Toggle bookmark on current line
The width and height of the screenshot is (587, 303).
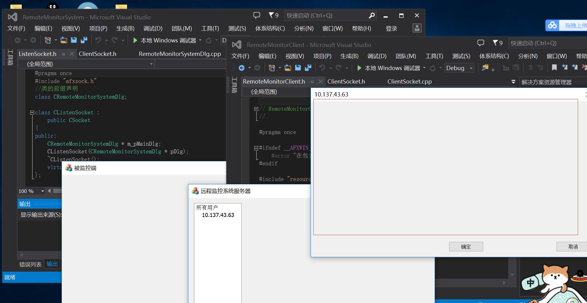(554, 68)
